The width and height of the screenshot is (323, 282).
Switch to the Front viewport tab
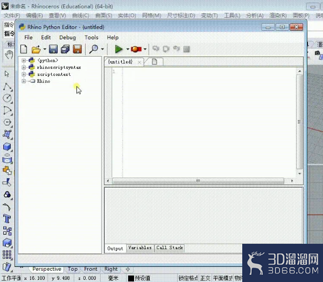(90, 269)
